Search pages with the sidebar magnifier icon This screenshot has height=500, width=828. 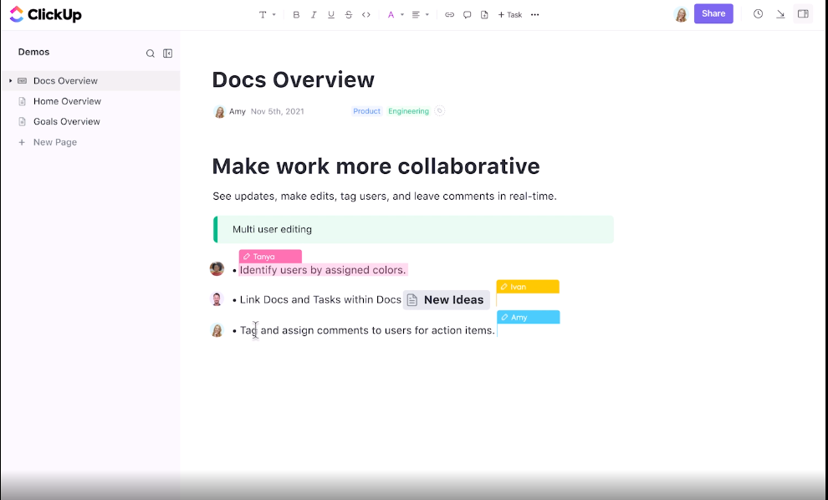pos(150,54)
